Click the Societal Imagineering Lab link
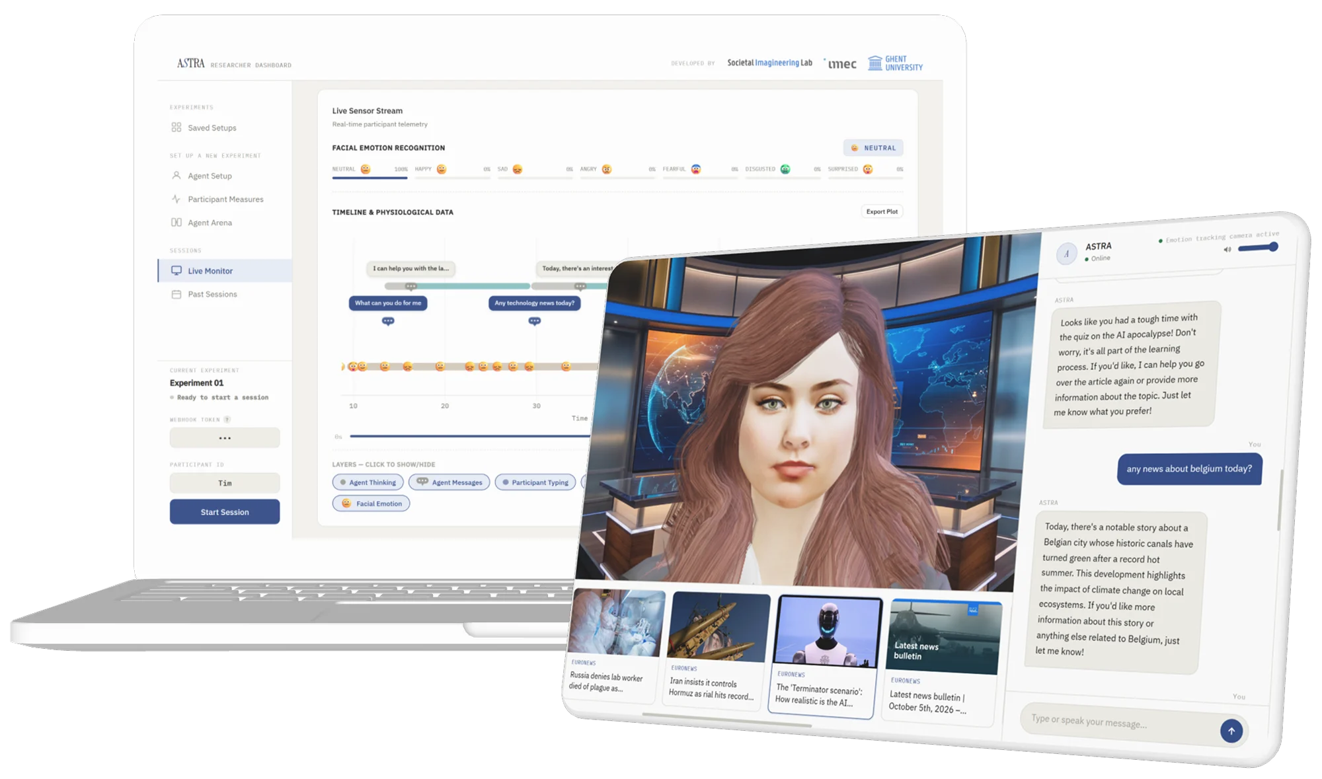Viewport: 1322px width, 779px height. tap(769, 63)
